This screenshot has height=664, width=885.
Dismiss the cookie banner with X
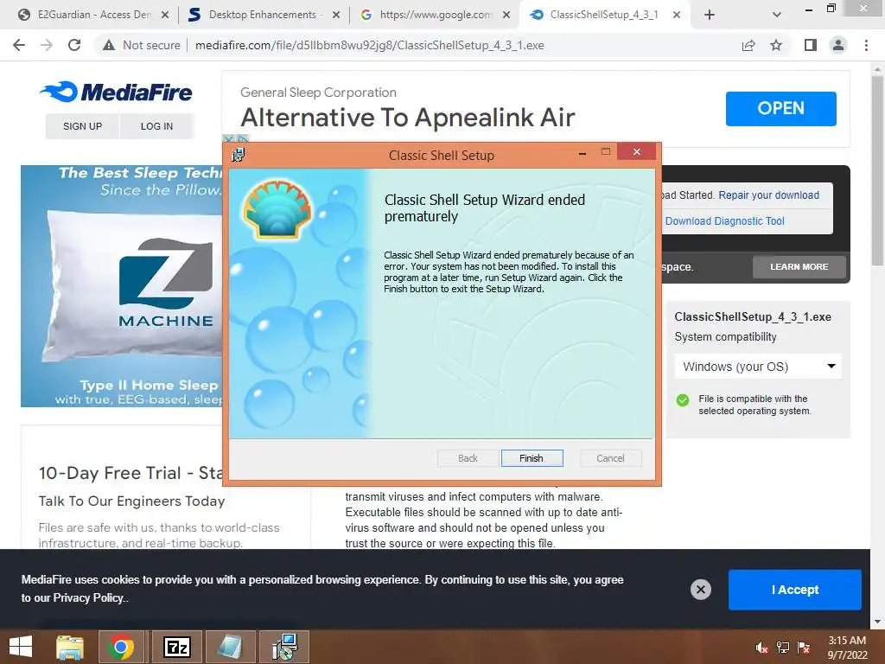point(701,590)
